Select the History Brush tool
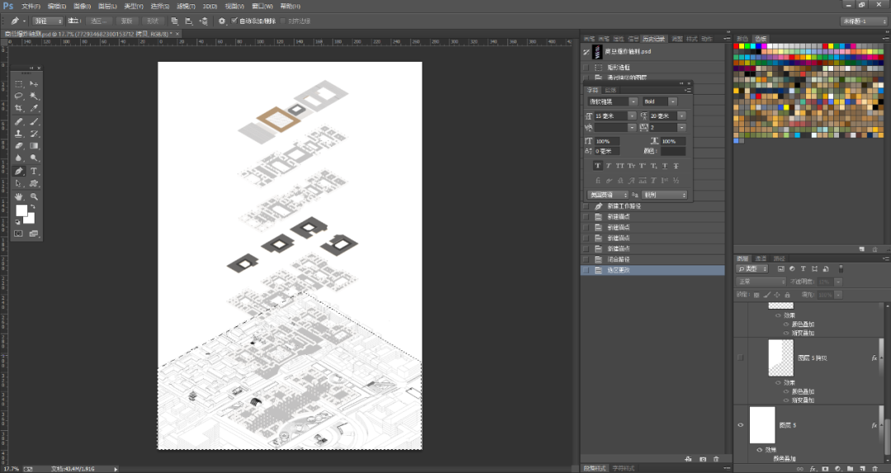Viewport: 891px width, 473px height. [34, 134]
